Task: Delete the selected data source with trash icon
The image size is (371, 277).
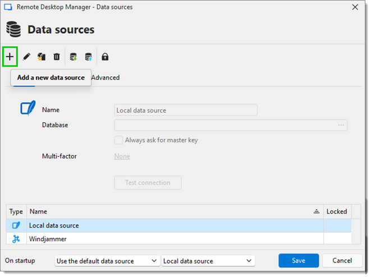Action: [57, 57]
